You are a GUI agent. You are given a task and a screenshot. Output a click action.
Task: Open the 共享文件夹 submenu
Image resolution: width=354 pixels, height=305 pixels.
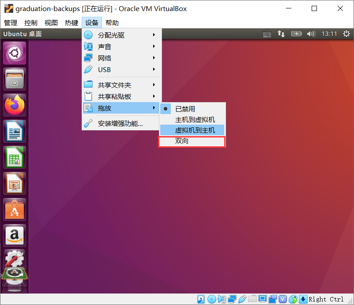pyautogui.click(x=122, y=85)
